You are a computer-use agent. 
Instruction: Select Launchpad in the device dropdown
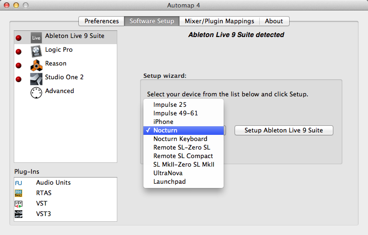tap(170, 182)
